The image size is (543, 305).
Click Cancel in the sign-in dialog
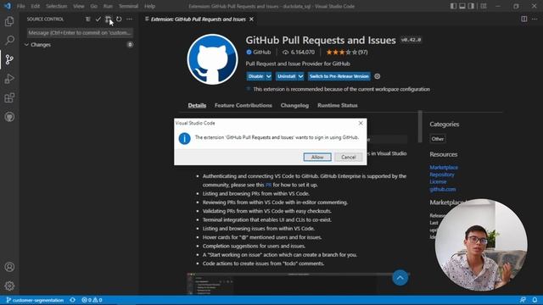coord(349,157)
